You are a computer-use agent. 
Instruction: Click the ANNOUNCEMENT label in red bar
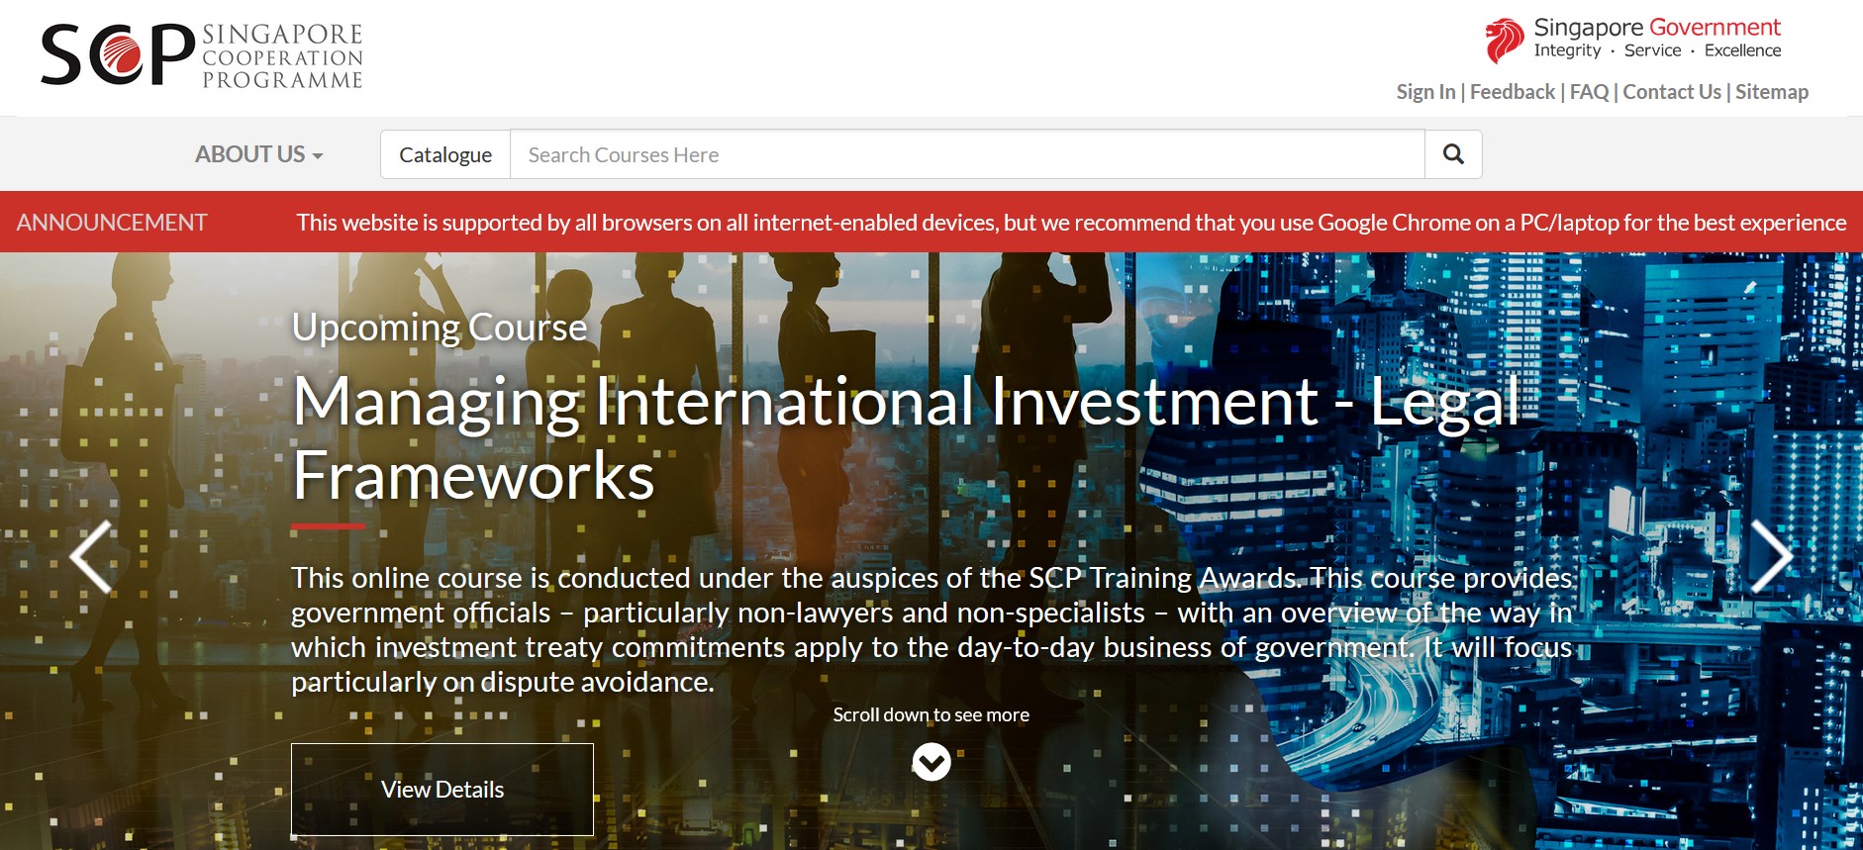112,223
